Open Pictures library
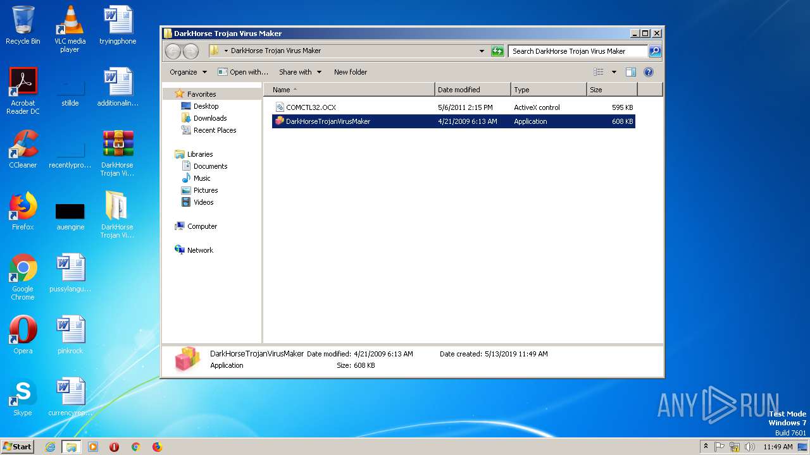 pos(200,190)
